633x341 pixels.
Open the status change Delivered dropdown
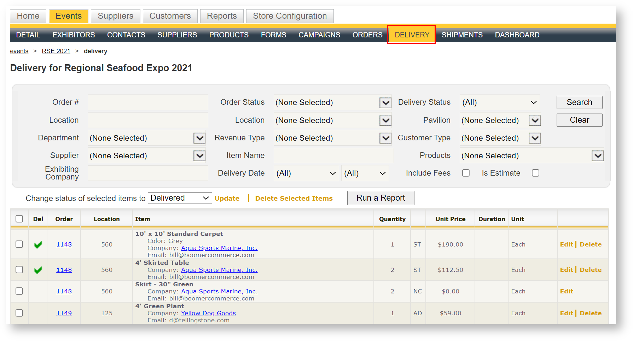pyautogui.click(x=180, y=198)
